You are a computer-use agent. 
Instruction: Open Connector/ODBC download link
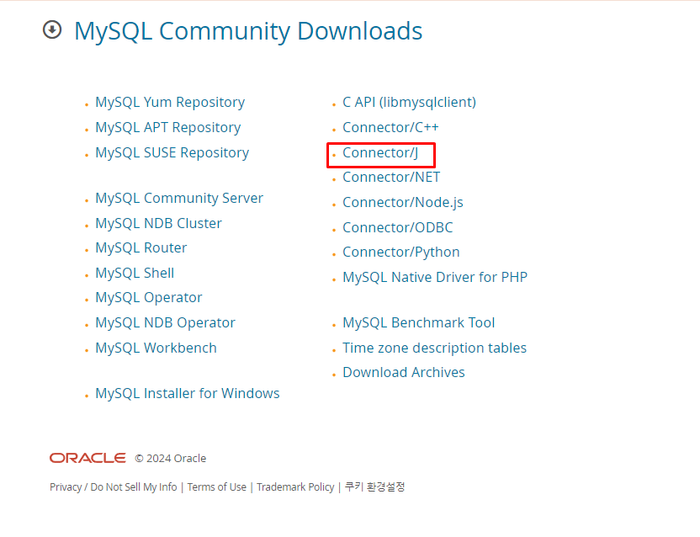point(397,228)
